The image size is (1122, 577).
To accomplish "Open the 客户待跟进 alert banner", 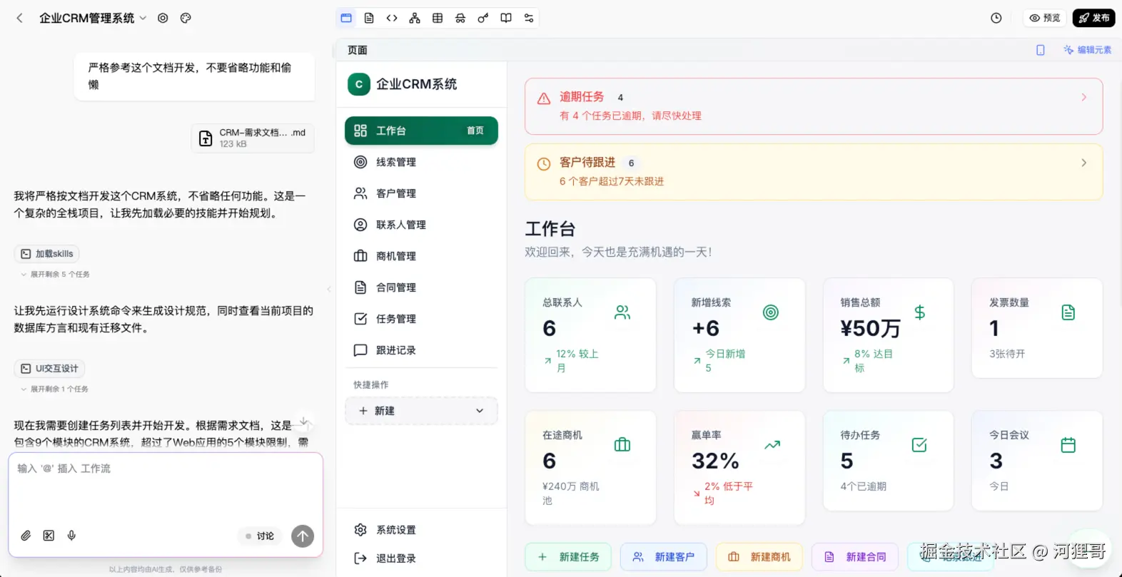I will [814, 172].
